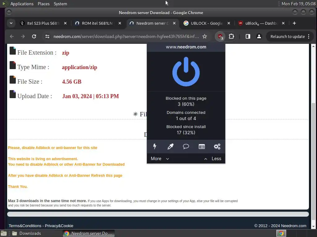Viewport: 317px width, 237px height.
Task: Reload the current page
Action: coord(34,36)
